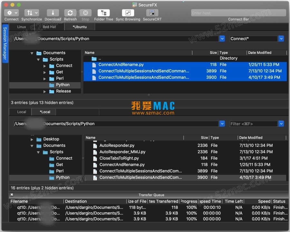Expand the Release folder in remote tree
The width and height of the screenshot is (290, 232).
coord(44,91)
